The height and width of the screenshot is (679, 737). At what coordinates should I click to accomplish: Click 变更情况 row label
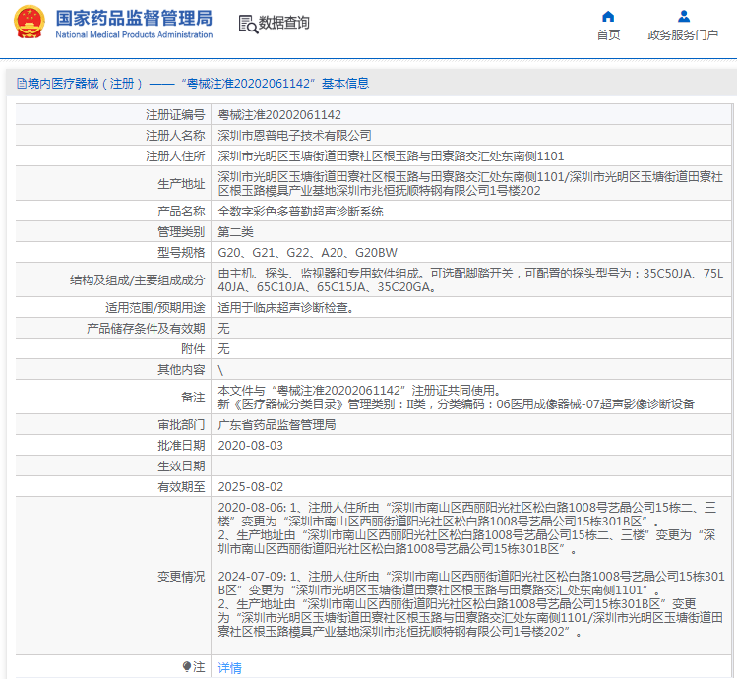pos(181,576)
